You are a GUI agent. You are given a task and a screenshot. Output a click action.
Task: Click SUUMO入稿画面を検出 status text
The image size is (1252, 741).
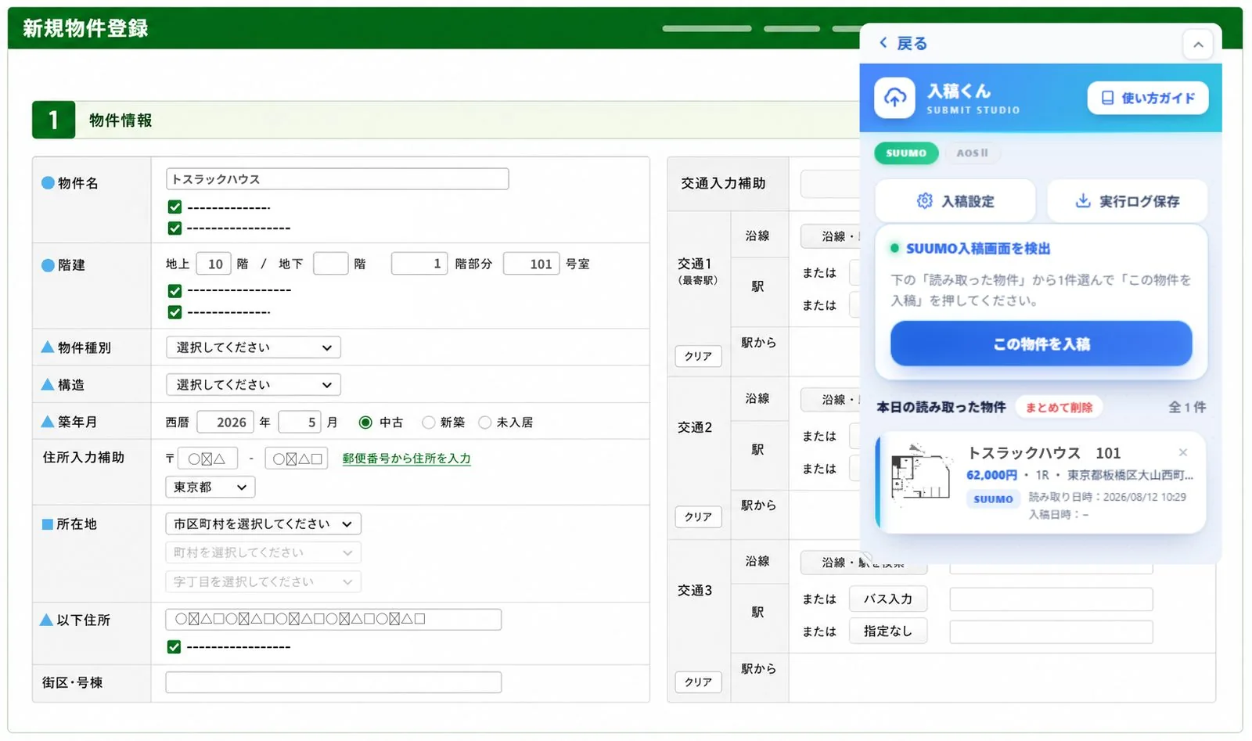[x=978, y=248]
